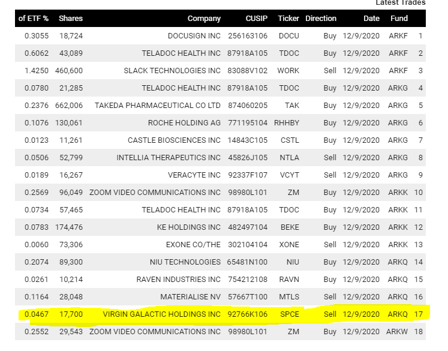448x351 pixels.
Task: Click the Company column header
Action: point(204,19)
